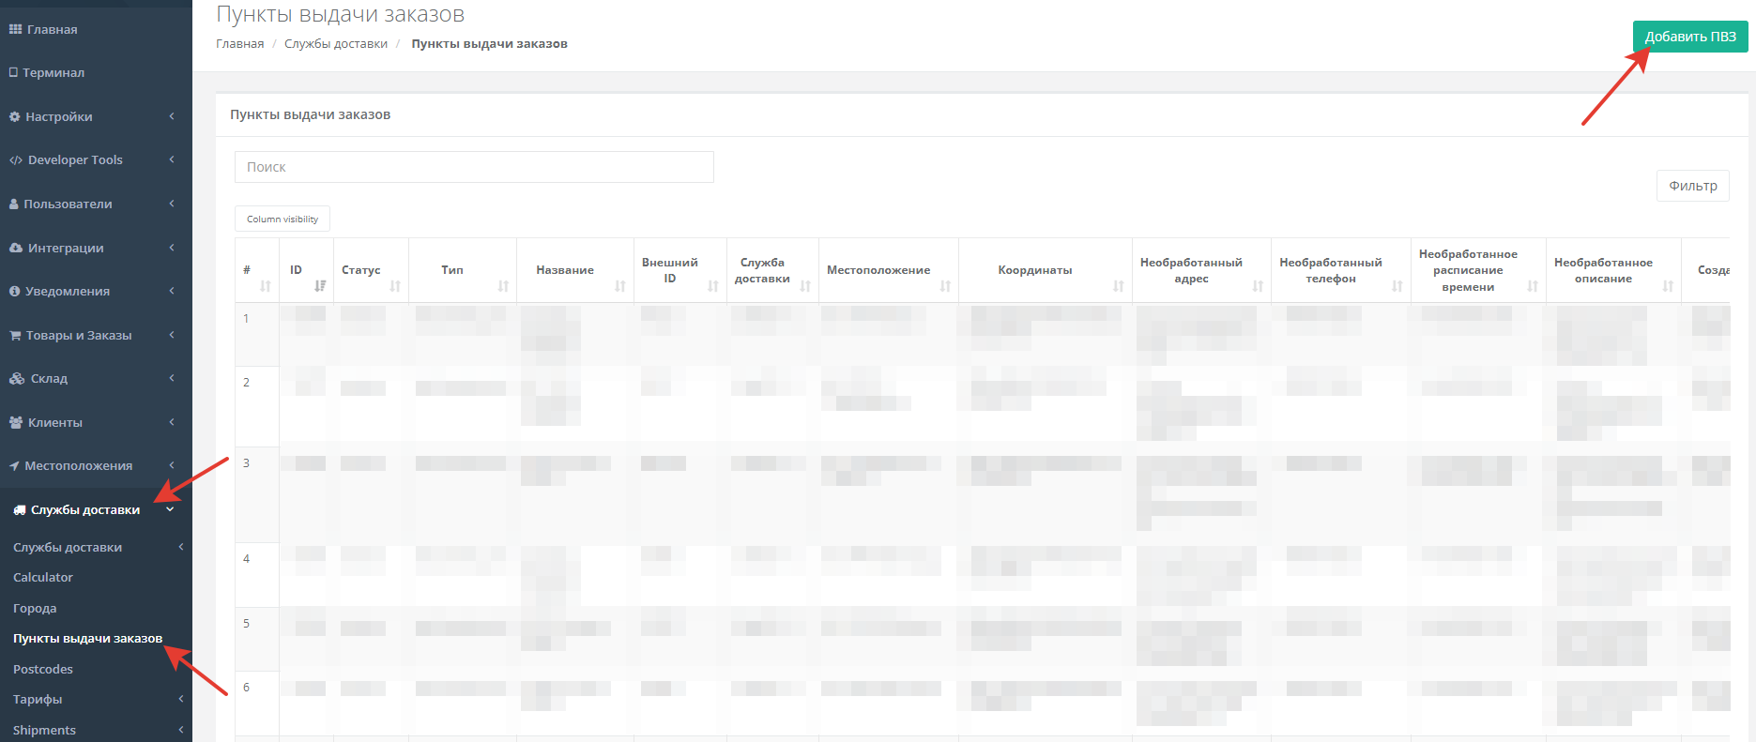The width and height of the screenshot is (1756, 742).
Task: Sort table by the ID column
Action: pyautogui.click(x=320, y=286)
